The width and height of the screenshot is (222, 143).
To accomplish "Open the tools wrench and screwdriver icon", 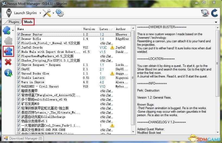I will point(47,13).
